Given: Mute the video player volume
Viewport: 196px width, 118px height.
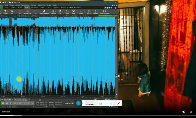Looking at the screenshot, I should tap(184, 112).
